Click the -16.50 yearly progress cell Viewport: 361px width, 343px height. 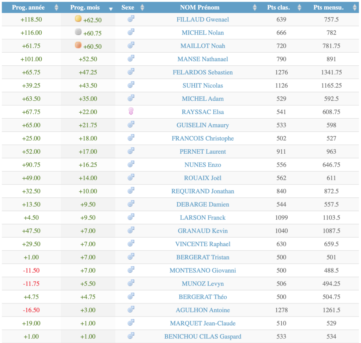31,310
